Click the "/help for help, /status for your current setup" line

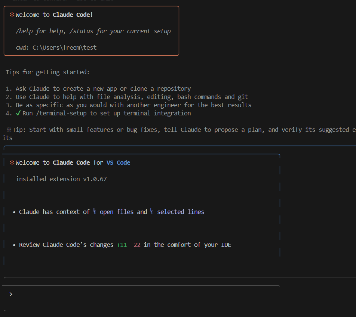[x=93, y=31]
